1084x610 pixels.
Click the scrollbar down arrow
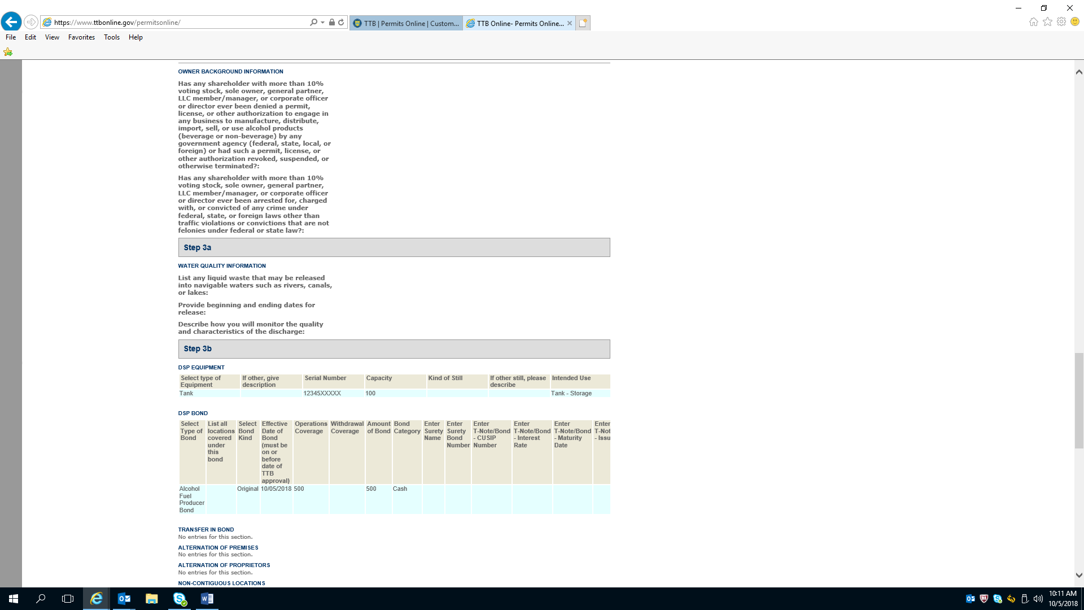coord(1079,576)
